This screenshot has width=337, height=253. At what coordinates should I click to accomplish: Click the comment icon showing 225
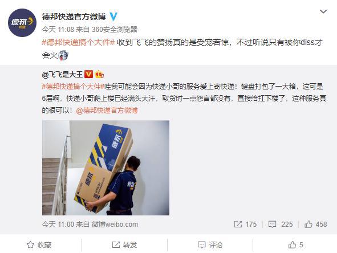(281, 224)
